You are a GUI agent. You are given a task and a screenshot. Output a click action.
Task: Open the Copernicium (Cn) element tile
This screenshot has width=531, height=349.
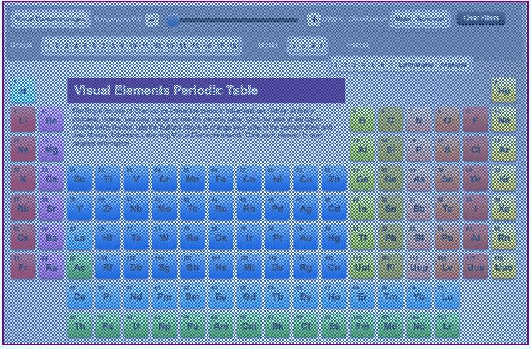pos(334,267)
